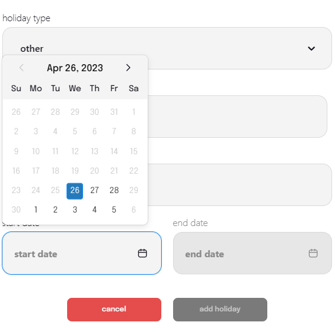335x332 pixels.
Task: Pick May 5 in the calendar
Action: [114, 210]
